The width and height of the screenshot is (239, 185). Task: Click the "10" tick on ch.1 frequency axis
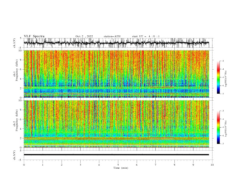20,50
